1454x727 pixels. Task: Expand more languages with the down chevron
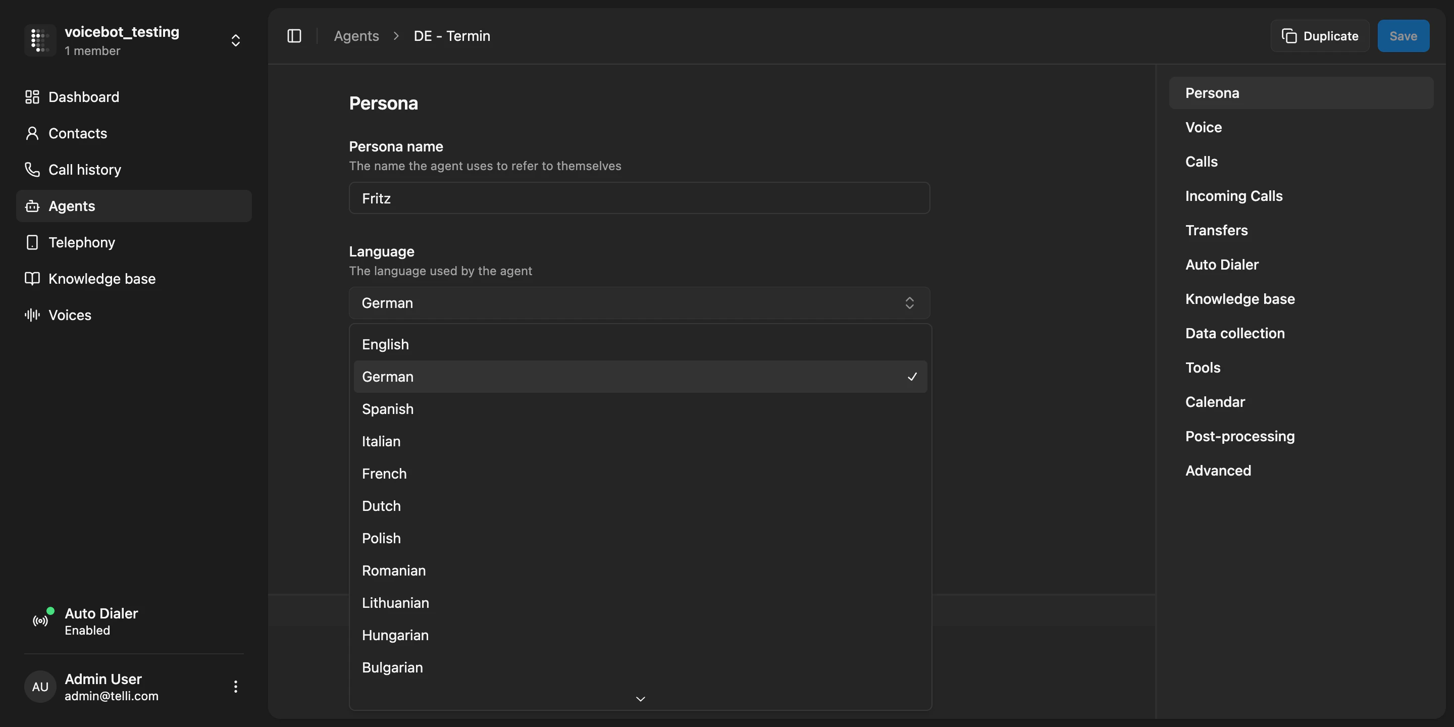click(x=640, y=698)
